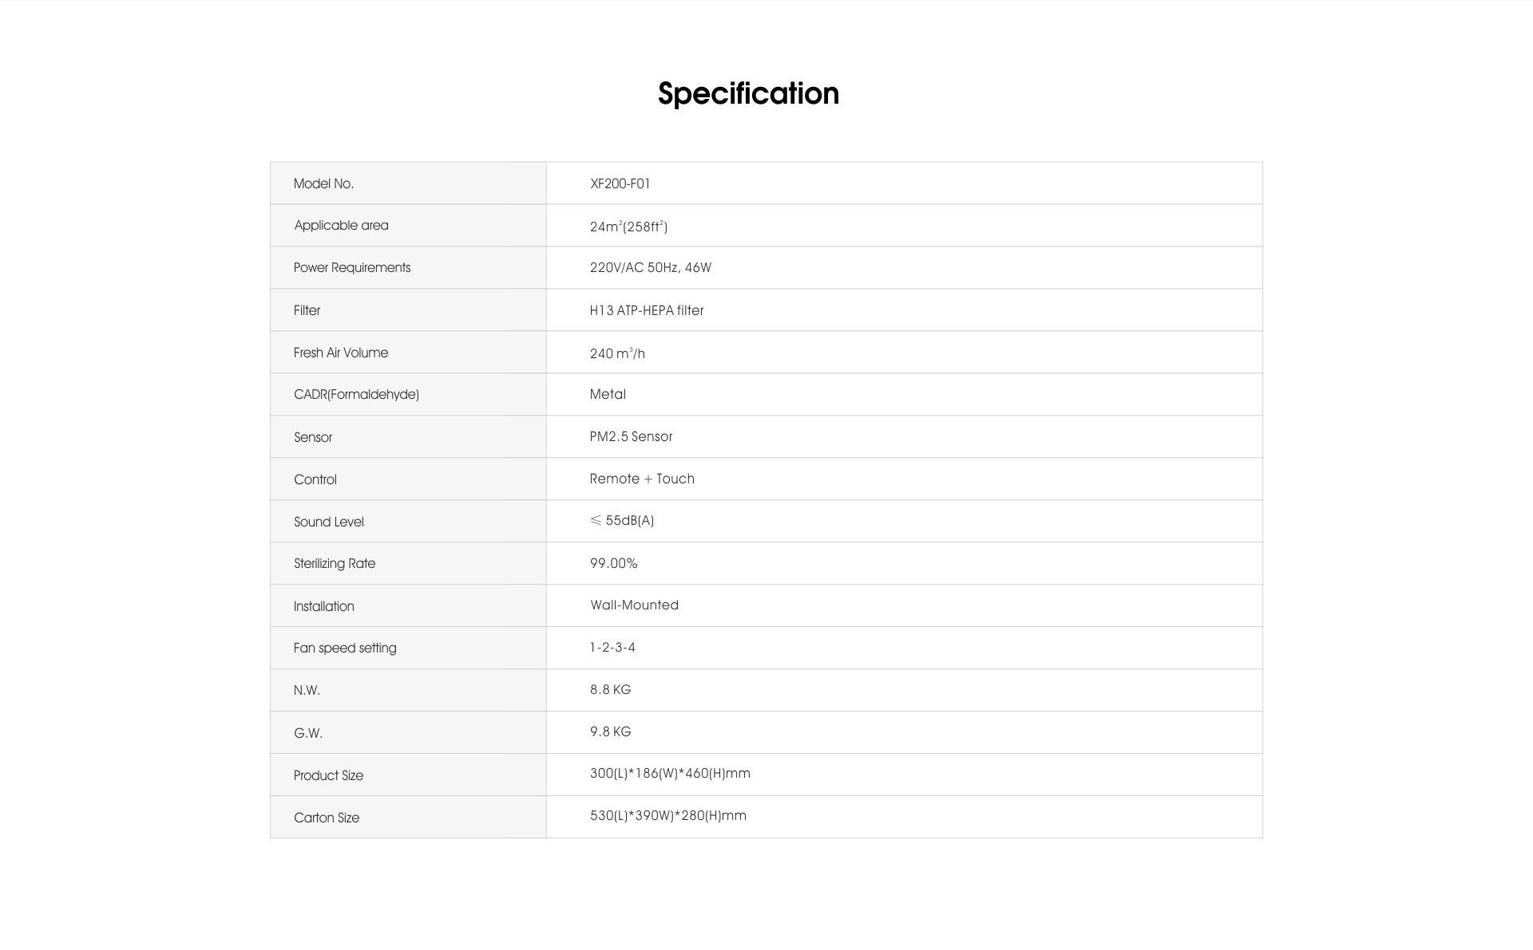Click the 24m²(258ft²) value
Image resolution: width=1533 pixels, height=950 pixels.
(x=628, y=227)
